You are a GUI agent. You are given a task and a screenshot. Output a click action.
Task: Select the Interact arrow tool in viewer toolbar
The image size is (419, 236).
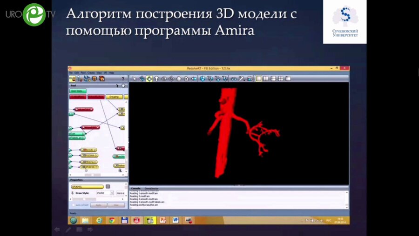pos(134,79)
